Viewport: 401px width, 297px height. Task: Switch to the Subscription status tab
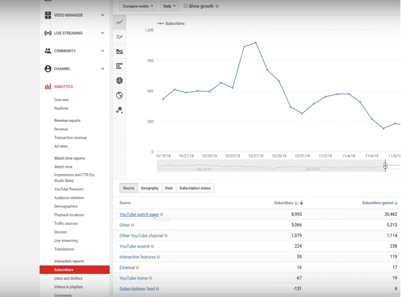[x=195, y=188]
